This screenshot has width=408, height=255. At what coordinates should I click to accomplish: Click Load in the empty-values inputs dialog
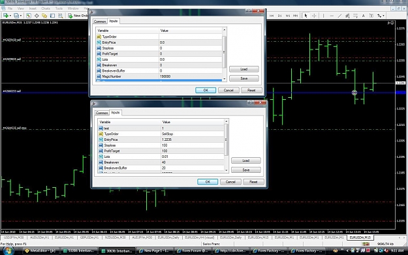click(x=243, y=69)
